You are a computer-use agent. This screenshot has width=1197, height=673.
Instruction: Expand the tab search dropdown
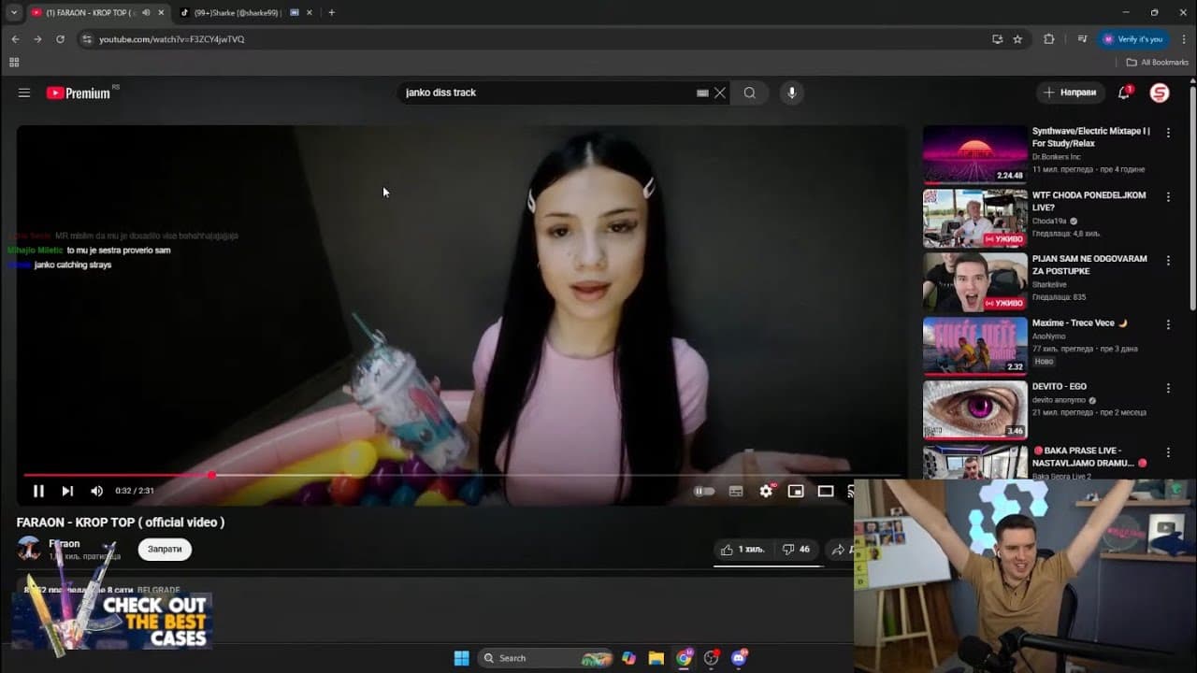click(x=13, y=13)
